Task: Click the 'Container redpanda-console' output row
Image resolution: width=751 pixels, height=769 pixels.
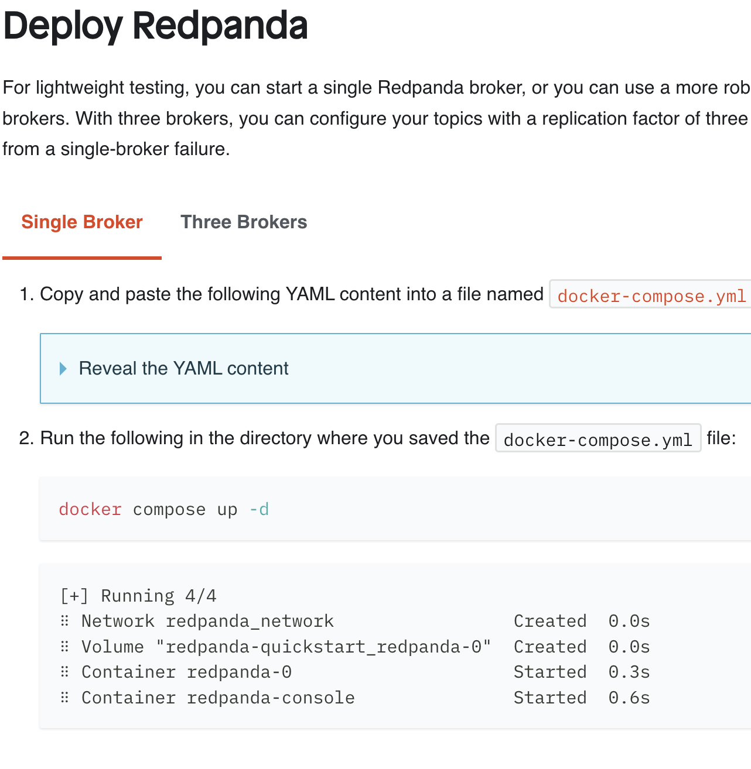Action: coord(355,698)
